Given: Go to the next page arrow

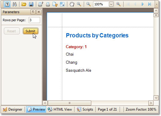Looking at the screenshot, I should (x=142, y=4).
